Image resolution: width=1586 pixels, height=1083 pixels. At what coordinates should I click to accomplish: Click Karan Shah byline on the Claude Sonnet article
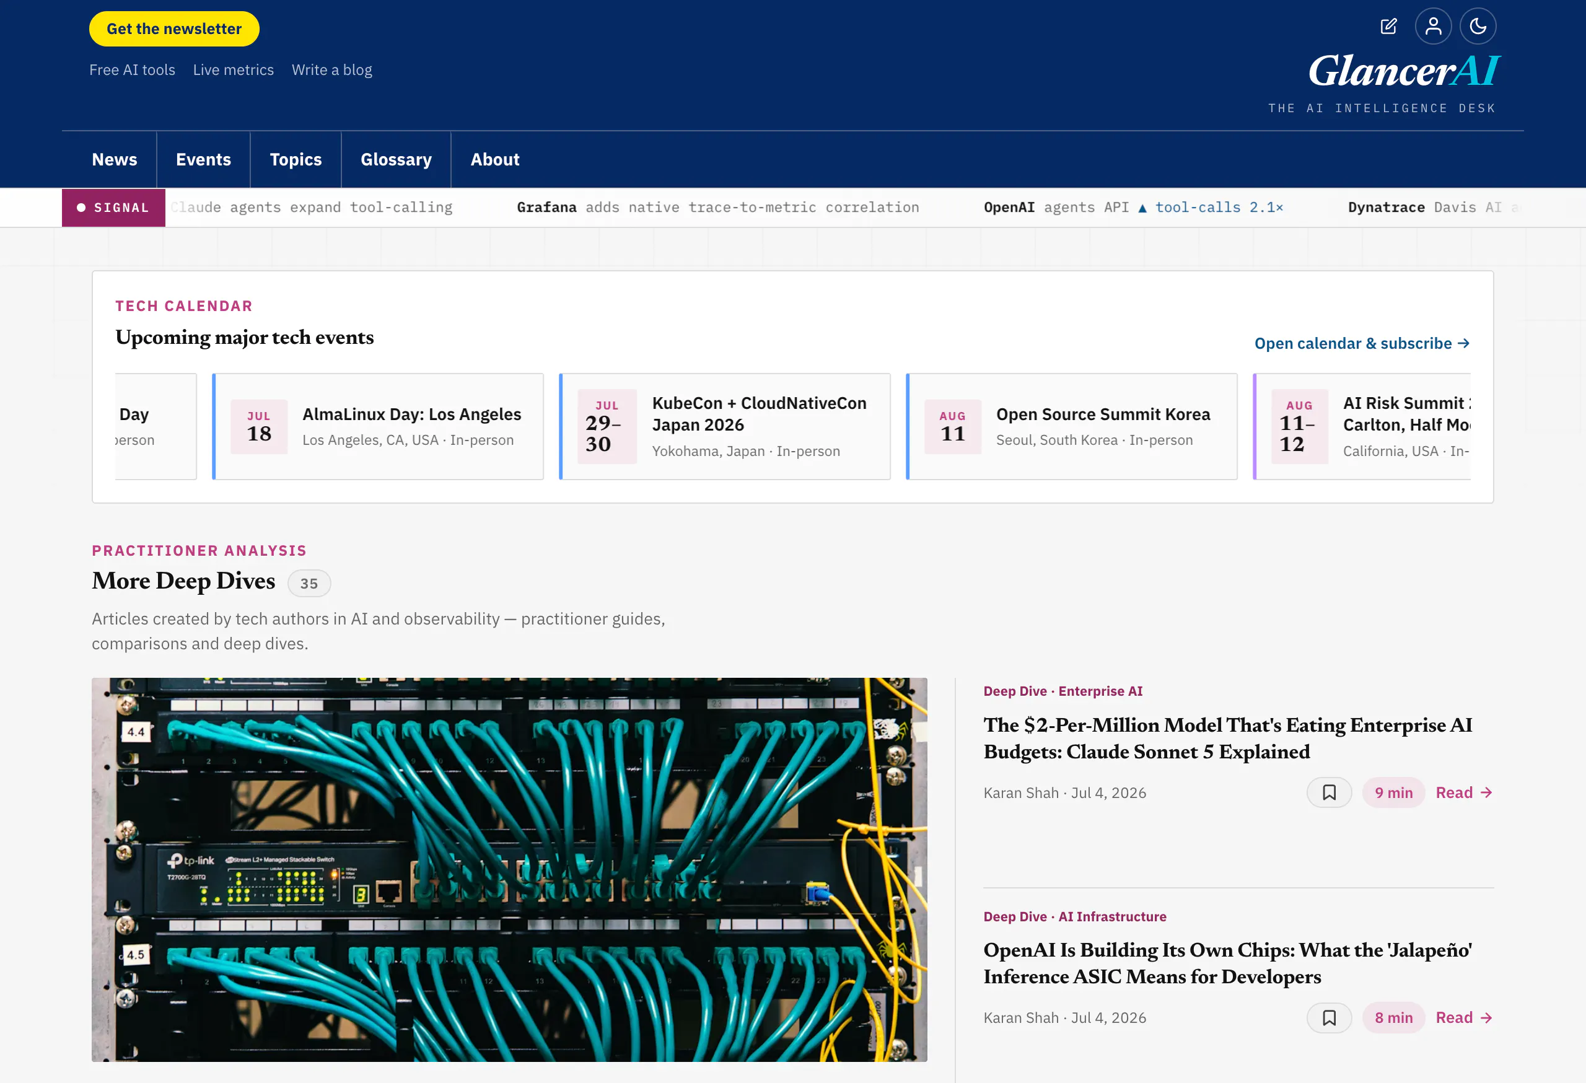[x=1021, y=792]
